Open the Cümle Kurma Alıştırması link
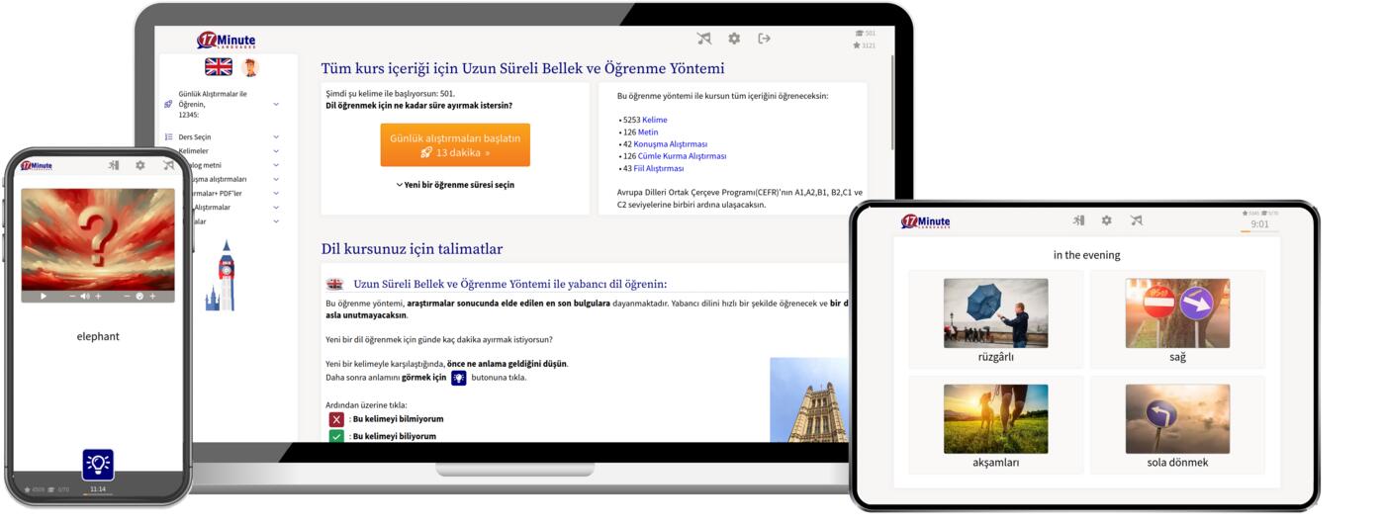 point(682,156)
